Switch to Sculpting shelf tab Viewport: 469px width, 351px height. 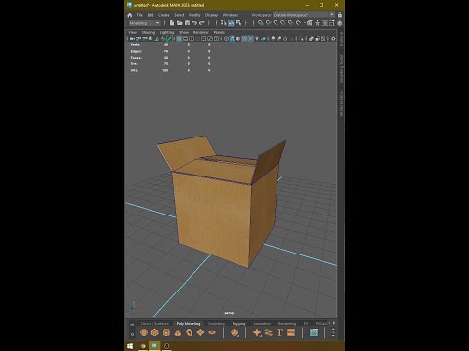pos(217,324)
